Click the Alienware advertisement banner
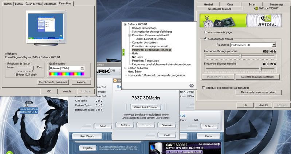 click(185, 148)
